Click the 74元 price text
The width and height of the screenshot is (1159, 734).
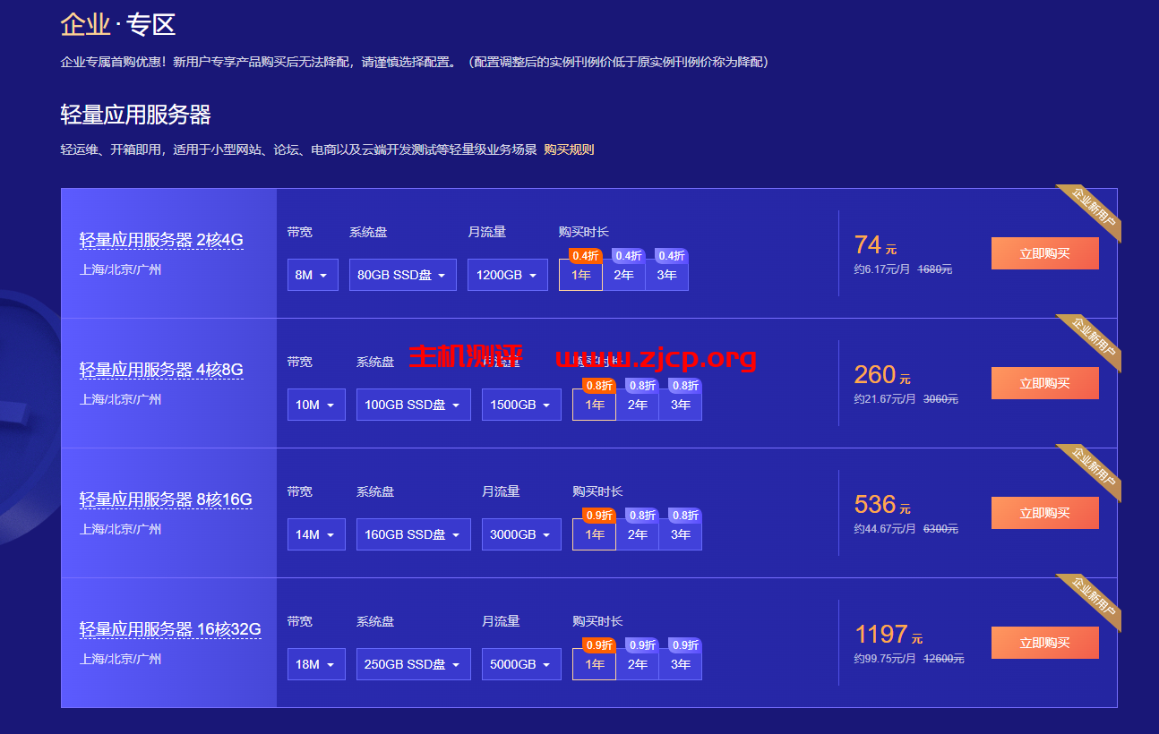875,244
